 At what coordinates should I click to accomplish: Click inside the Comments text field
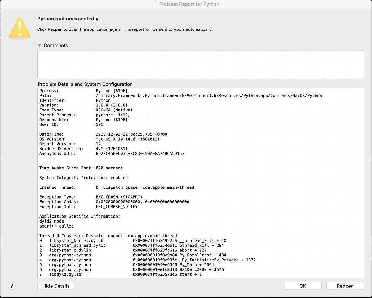[x=200, y=64]
